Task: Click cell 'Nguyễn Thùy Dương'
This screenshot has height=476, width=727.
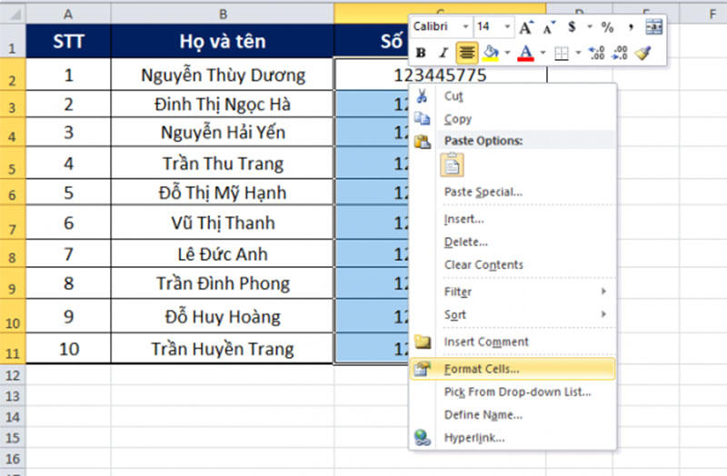Action: point(223,74)
